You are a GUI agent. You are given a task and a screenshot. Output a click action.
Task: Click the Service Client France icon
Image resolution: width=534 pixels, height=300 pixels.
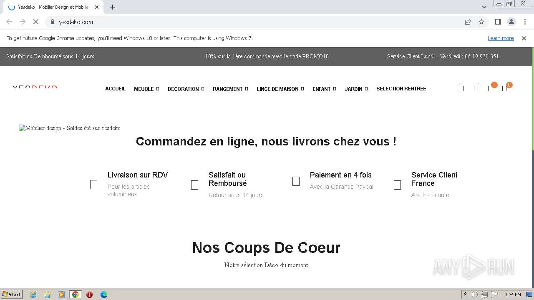397,185
